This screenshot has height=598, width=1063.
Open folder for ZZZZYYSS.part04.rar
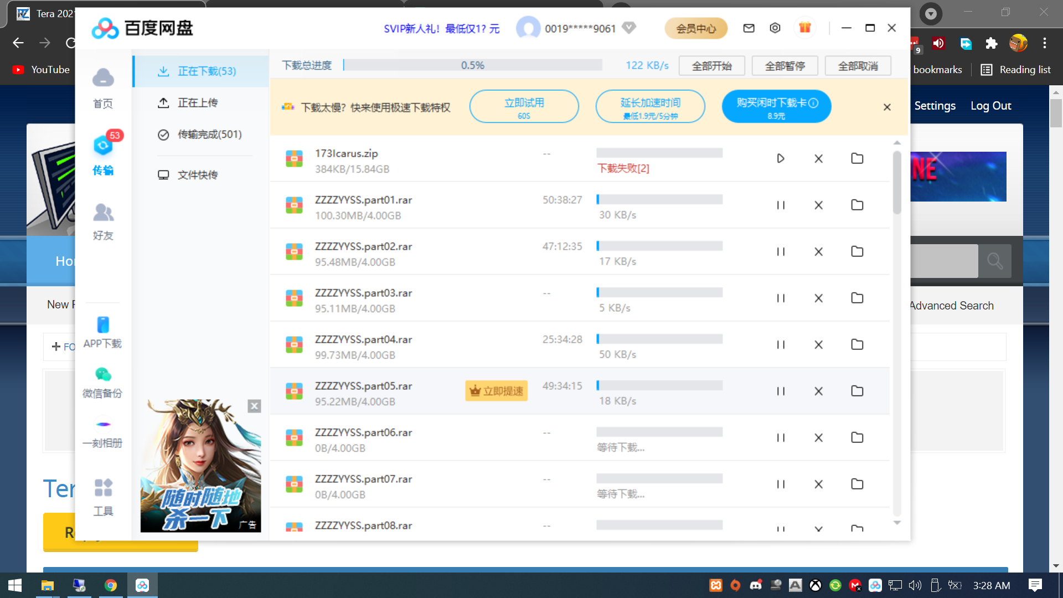coord(857,344)
